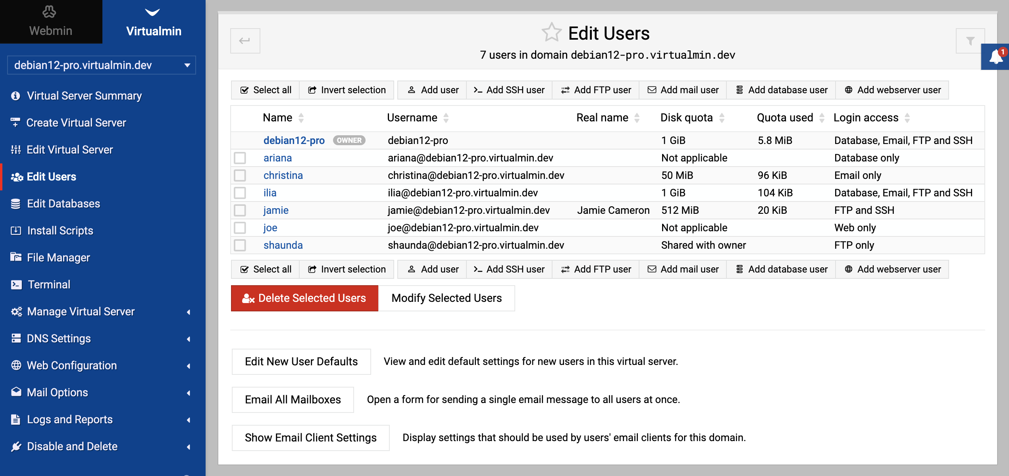The height and width of the screenshot is (476, 1009).
Task: Click the favorite star icon by Edit Users
Action: pos(551,33)
